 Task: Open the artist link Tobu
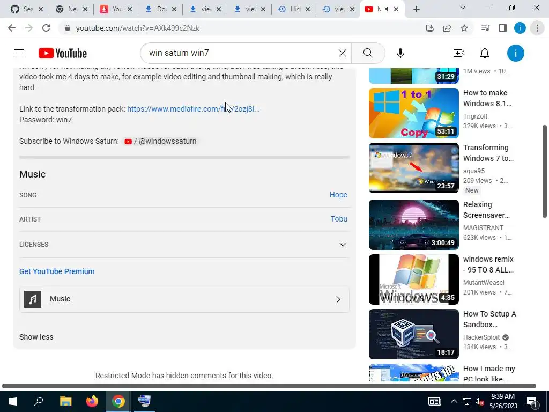click(x=339, y=219)
